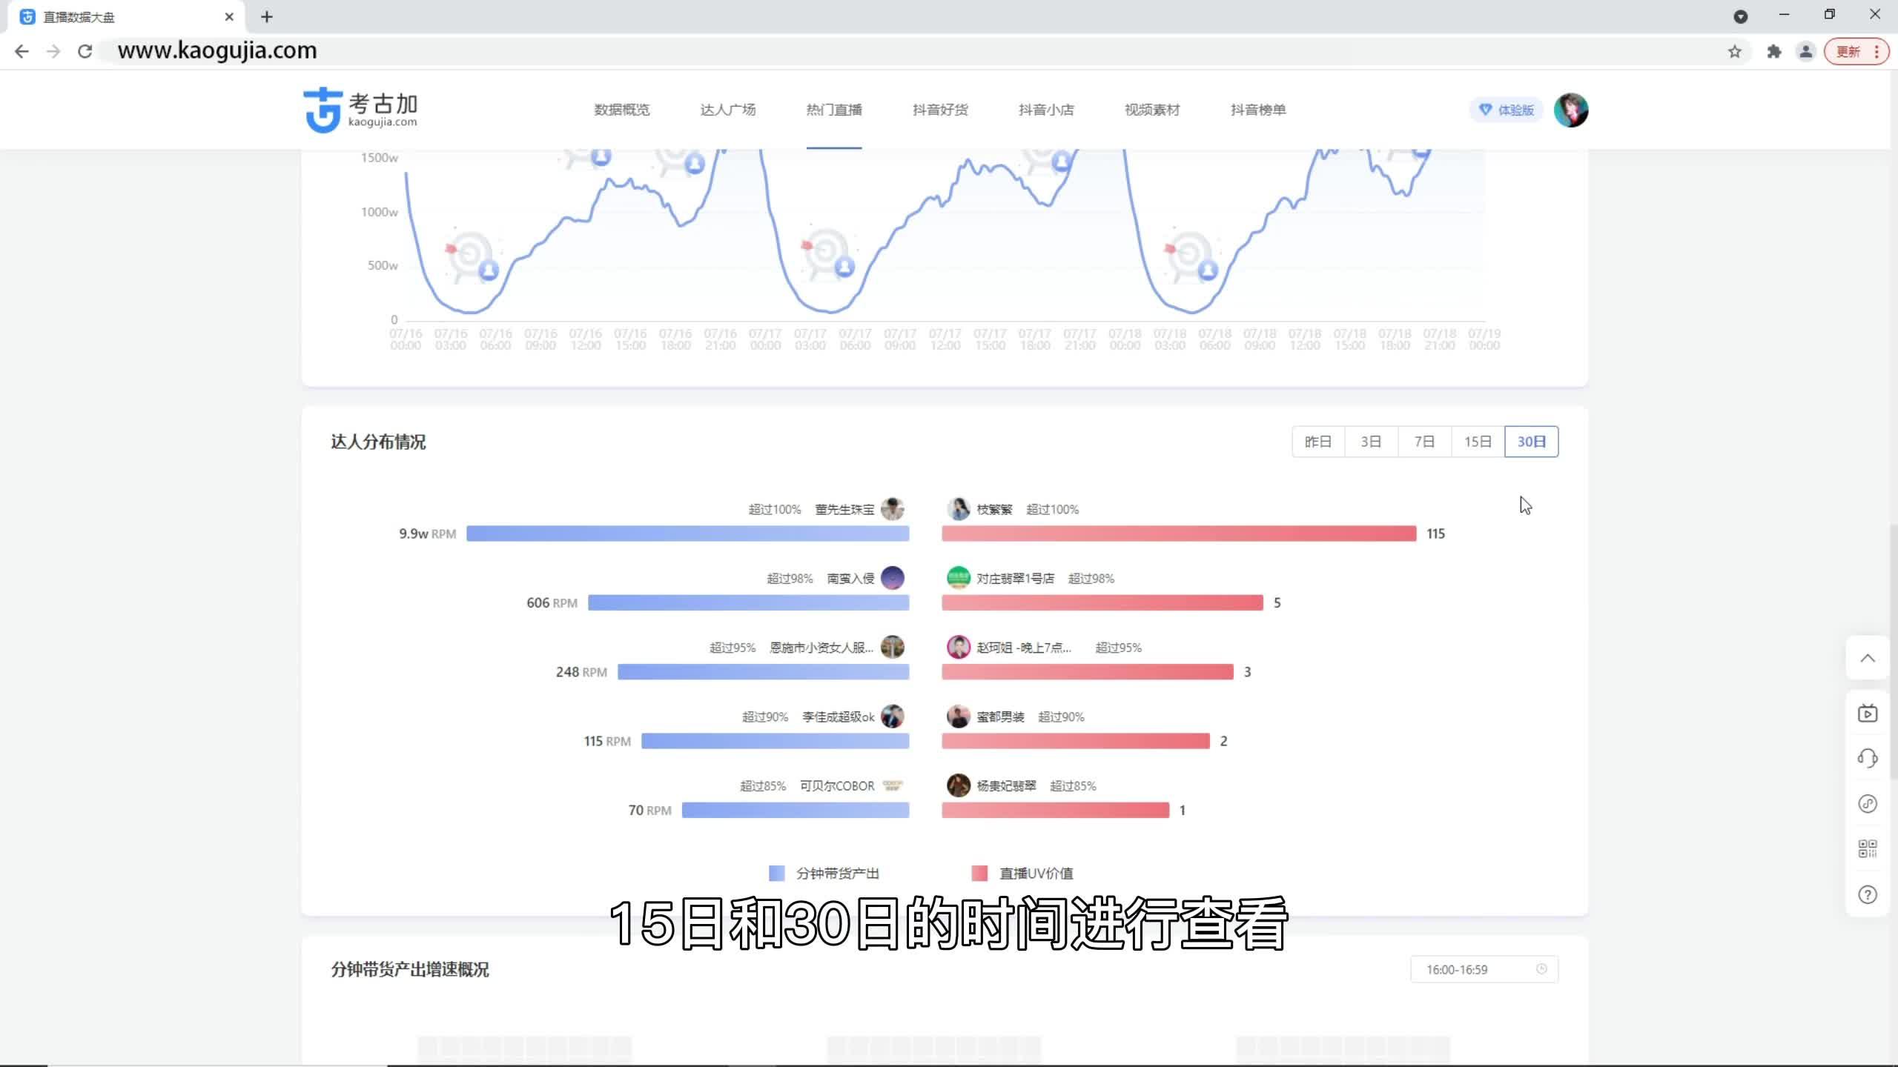Bookmark this page with the star icon
Image resolution: width=1898 pixels, height=1067 pixels.
[1734, 51]
